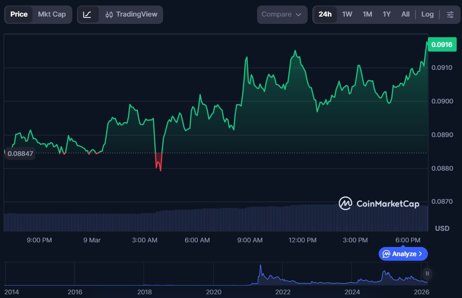Image resolution: width=462 pixels, height=298 pixels.
Task: Click the CoinMarketCap watermark logo
Action: click(345, 204)
